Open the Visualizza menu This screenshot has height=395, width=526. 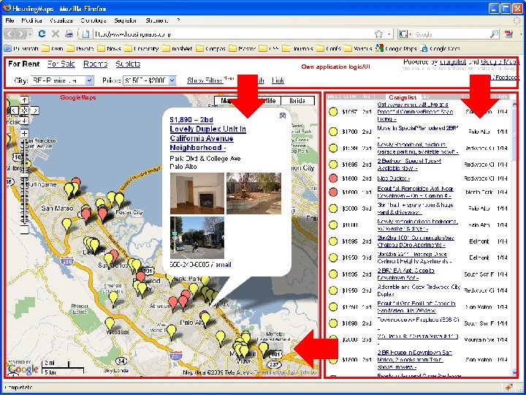(61, 20)
